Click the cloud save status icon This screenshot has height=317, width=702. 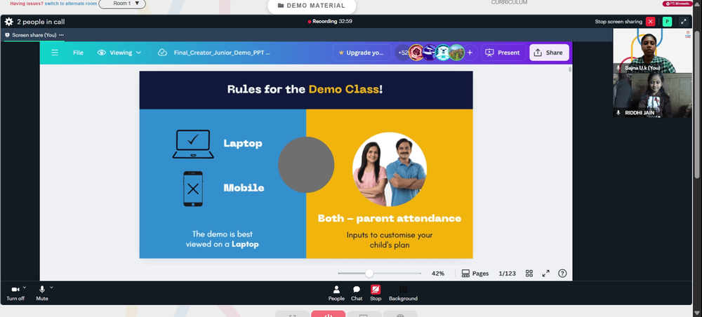(163, 53)
